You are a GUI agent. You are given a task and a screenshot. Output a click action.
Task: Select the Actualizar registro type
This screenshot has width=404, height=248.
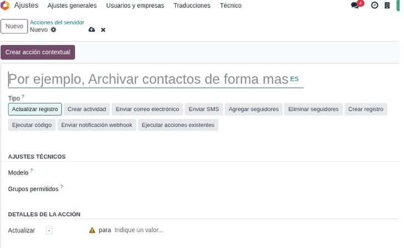pos(35,109)
